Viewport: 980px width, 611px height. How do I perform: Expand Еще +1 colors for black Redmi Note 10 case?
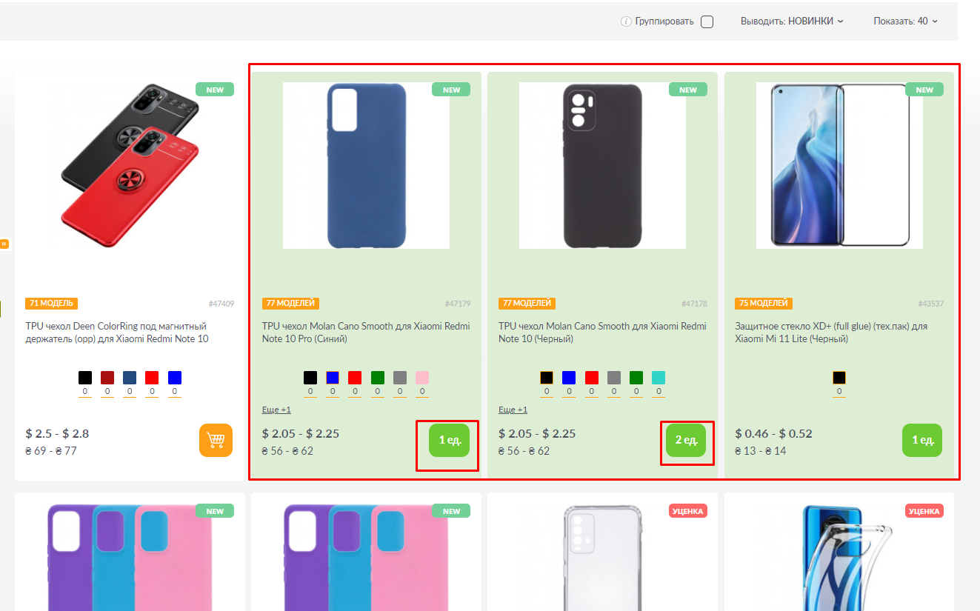(x=513, y=410)
